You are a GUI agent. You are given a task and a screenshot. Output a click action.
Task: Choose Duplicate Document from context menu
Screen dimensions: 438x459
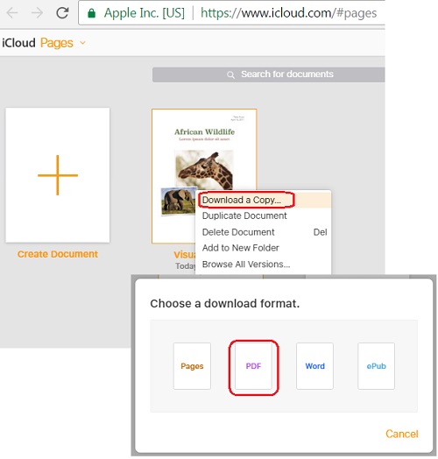[263, 215]
